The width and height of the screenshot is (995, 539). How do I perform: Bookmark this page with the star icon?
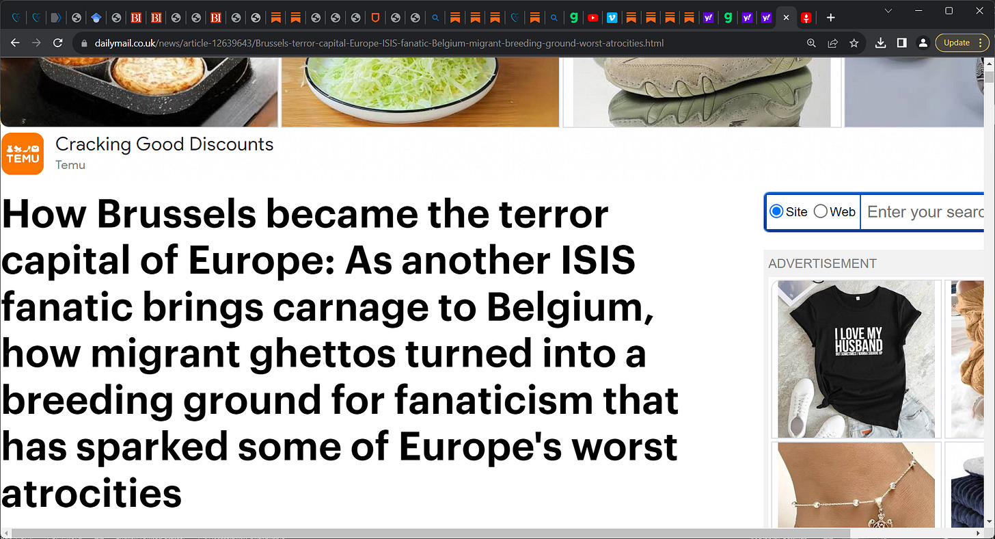pyautogui.click(x=854, y=42)
